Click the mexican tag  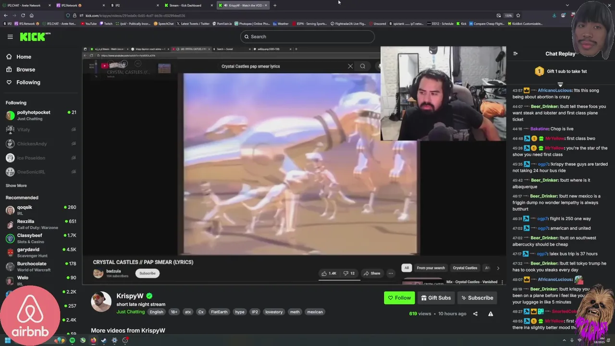coord(315,312)
